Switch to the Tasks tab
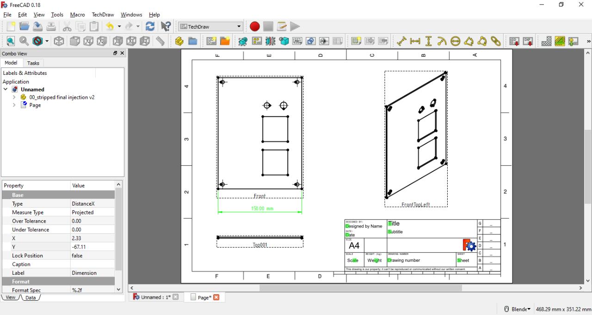The height and width of the screenshot is (315, 592). pos(33,63)
